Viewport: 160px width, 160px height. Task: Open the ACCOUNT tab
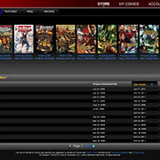click(x=154, y=4)
